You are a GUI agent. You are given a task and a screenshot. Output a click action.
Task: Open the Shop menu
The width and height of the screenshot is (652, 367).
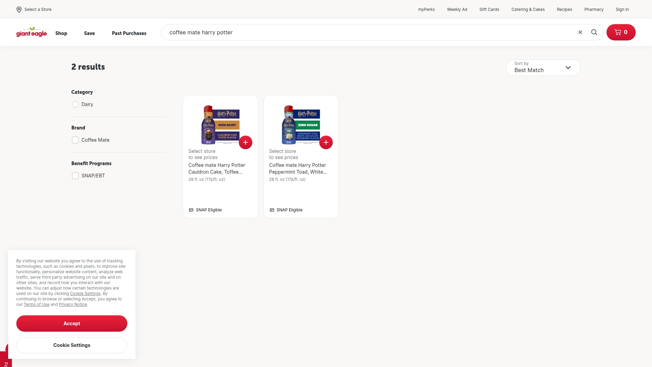point(61,33)
